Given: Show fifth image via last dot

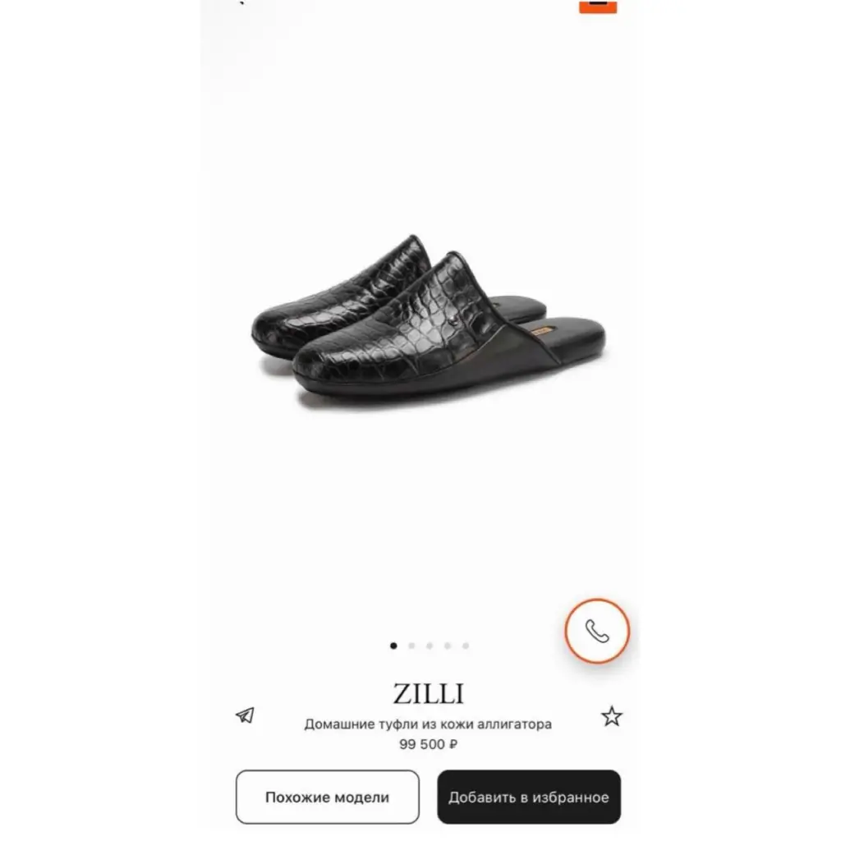Looking at the screenshot, I should tap(466, 646).
